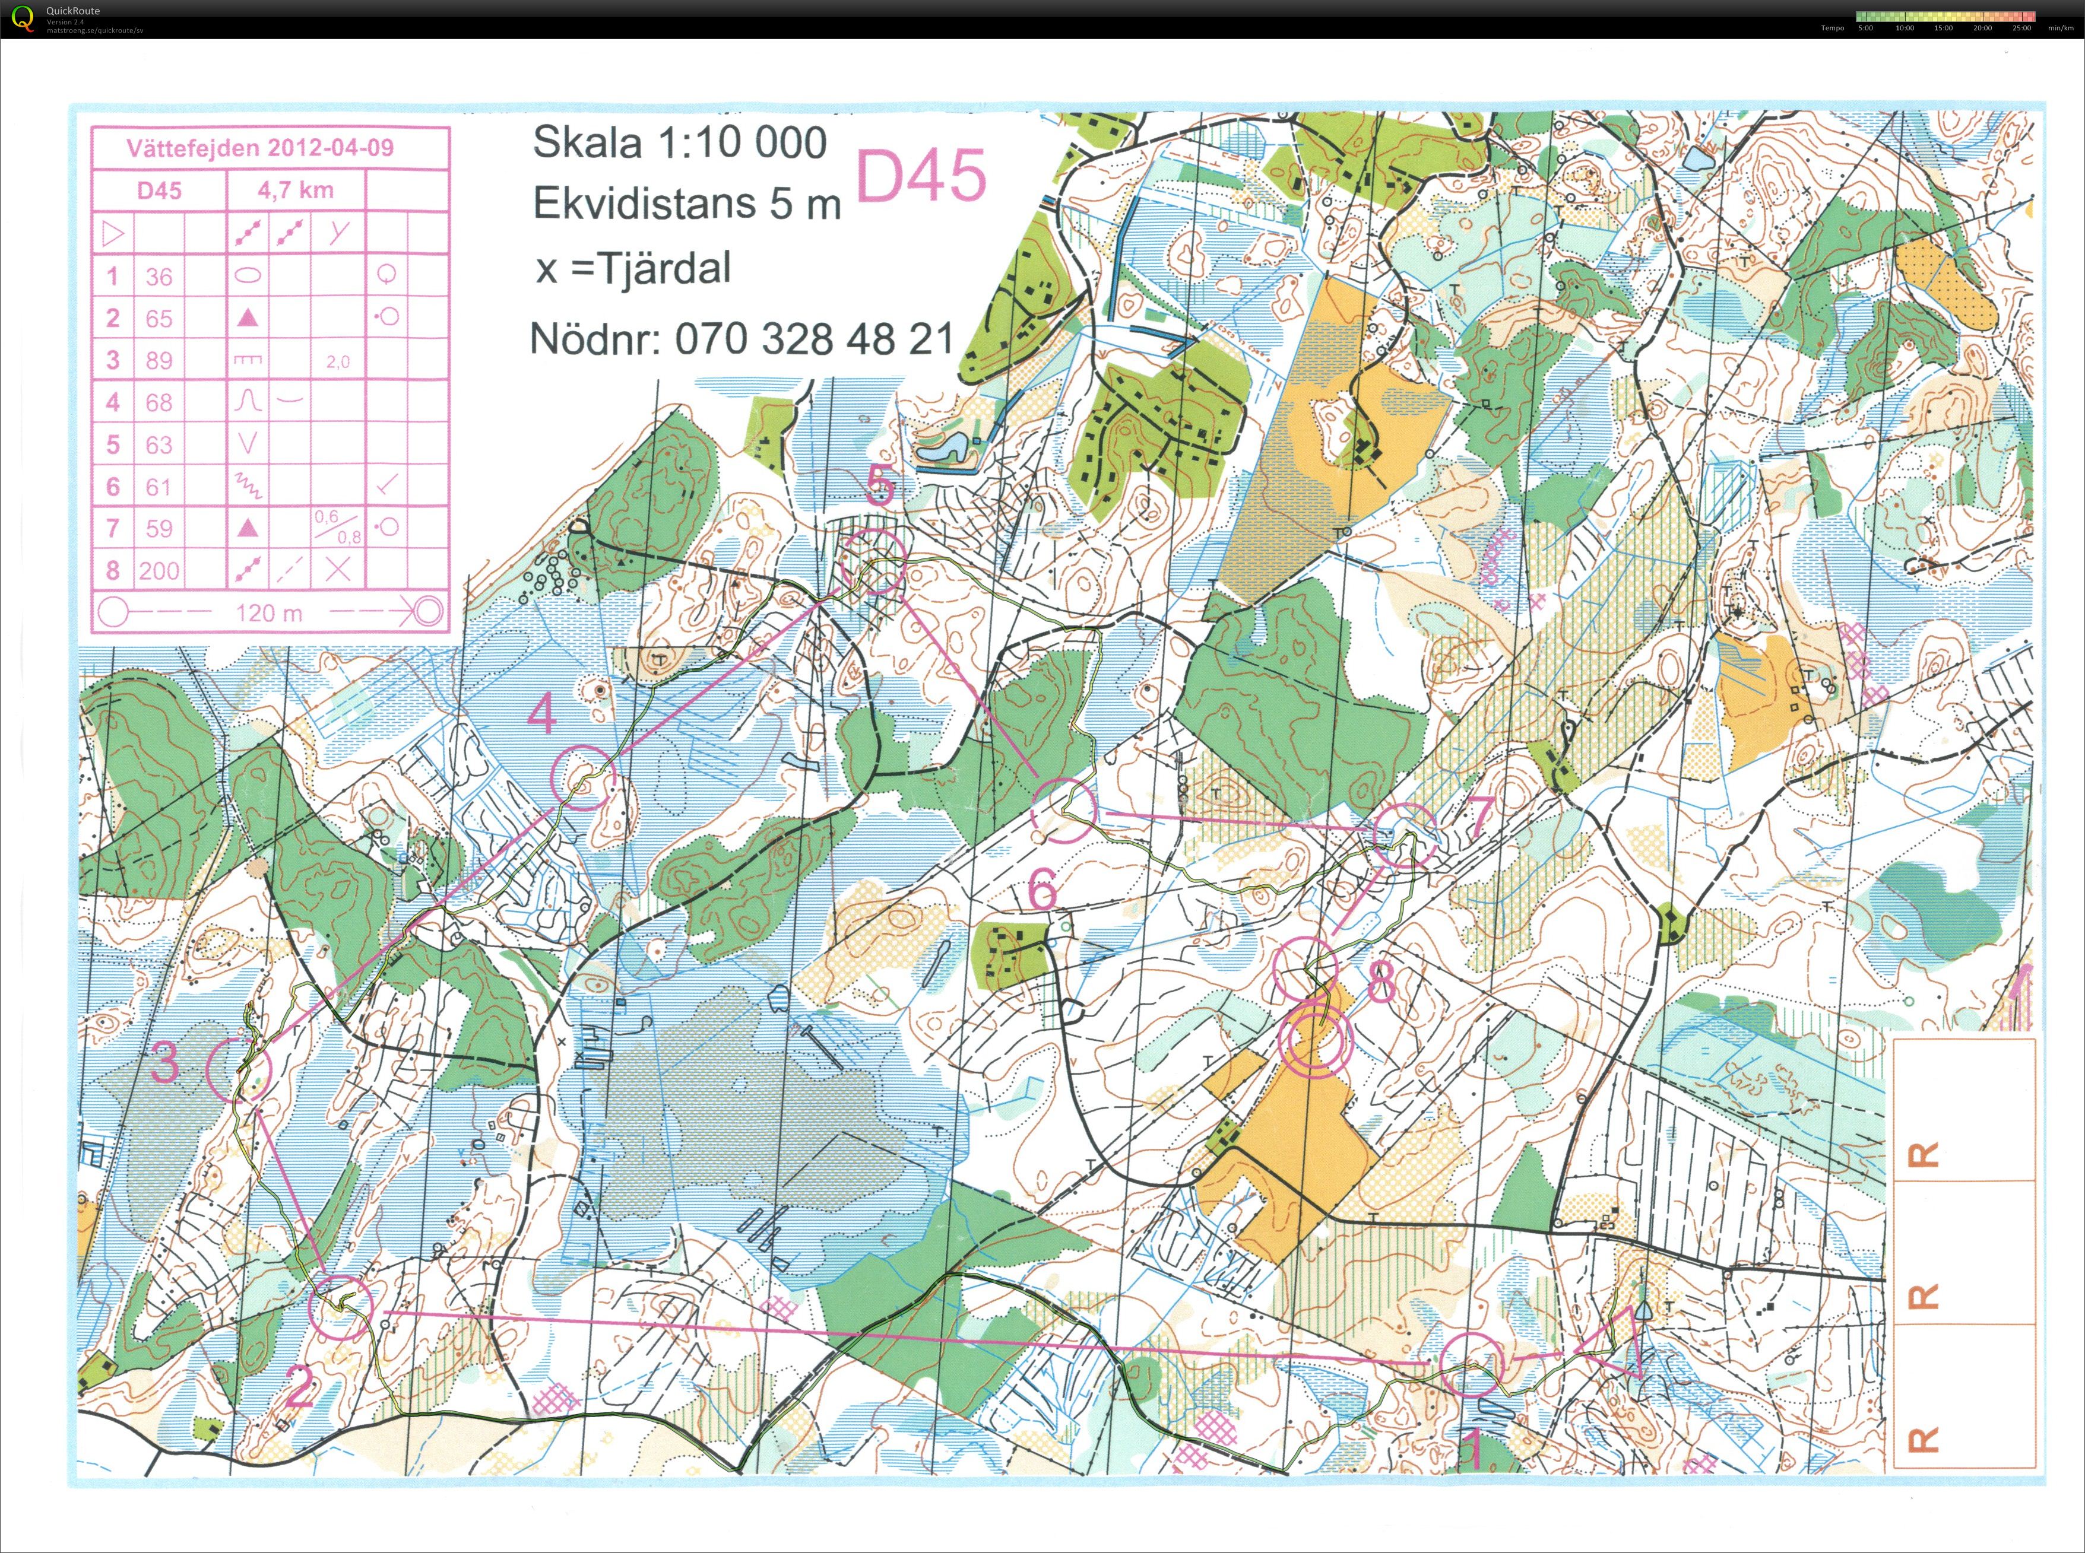The image size is (2085, 1553).
Task: Click the 0,6/0,8 size value in row 7
Action: [x=338, y=526]
